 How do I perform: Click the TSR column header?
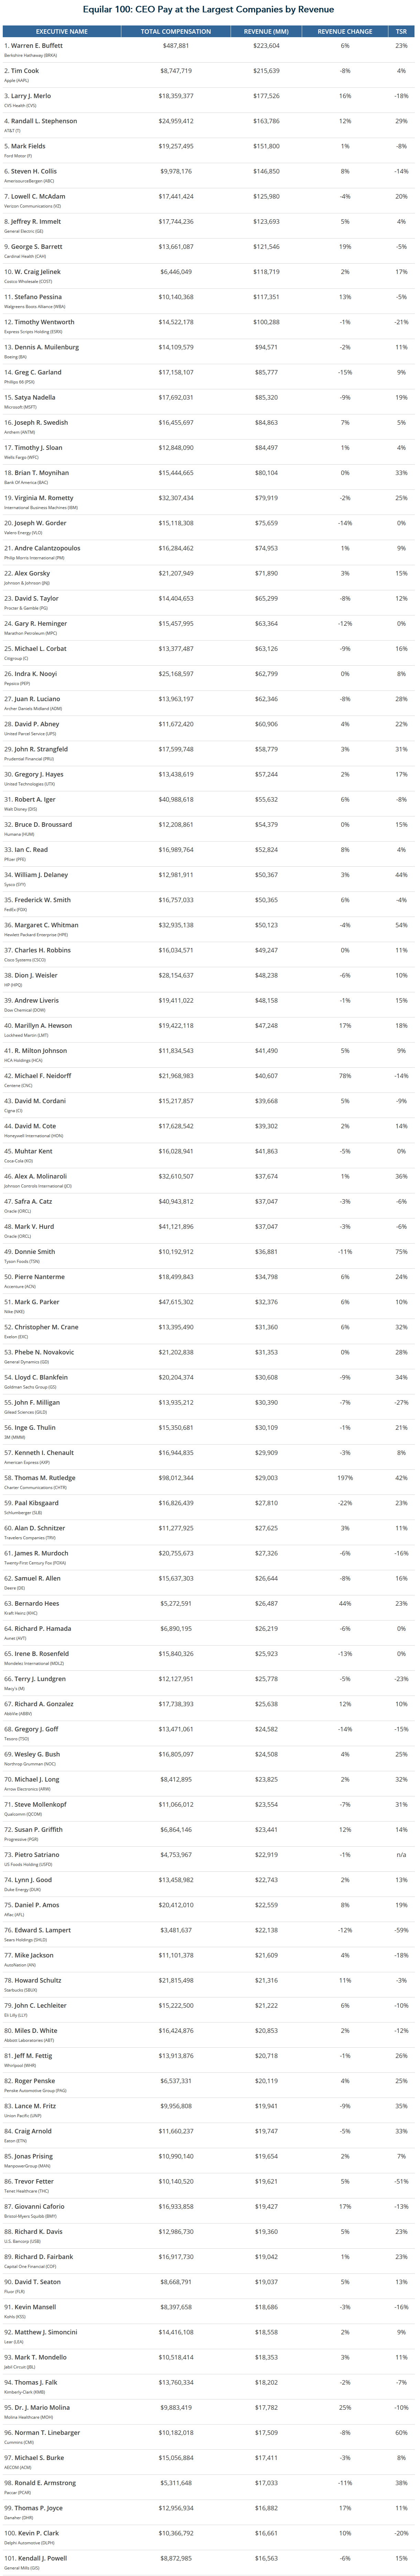pyautogui.click(x=400, y=31)
